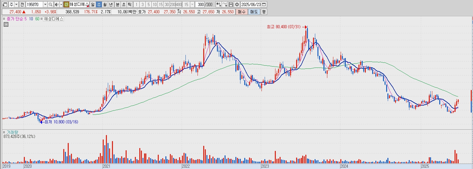Viewport: 473px width, 169px height.
Task: Click the 해성디에스 legend label on chart
Action: pos(53,19)
